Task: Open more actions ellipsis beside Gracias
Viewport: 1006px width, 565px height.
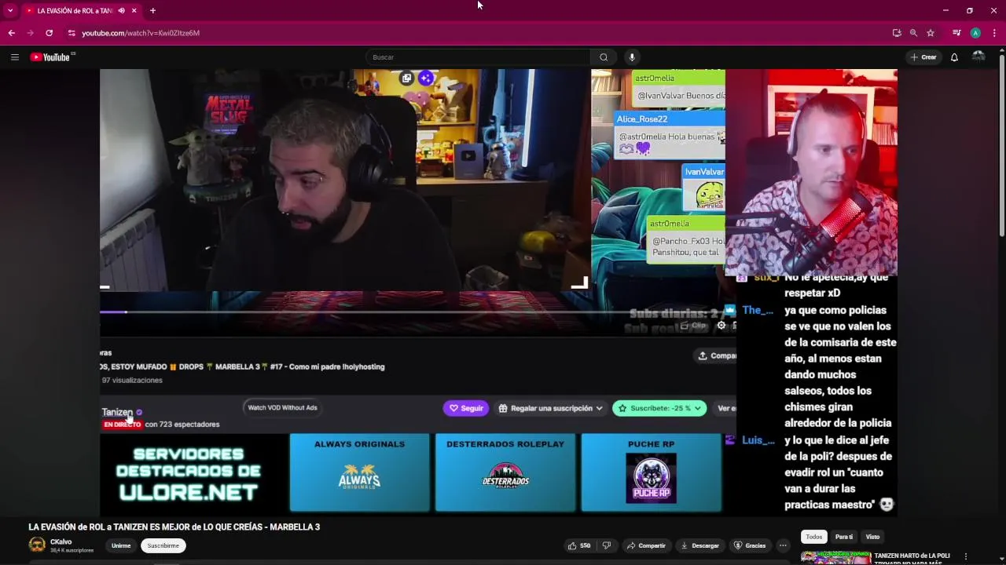Action: 783,545
